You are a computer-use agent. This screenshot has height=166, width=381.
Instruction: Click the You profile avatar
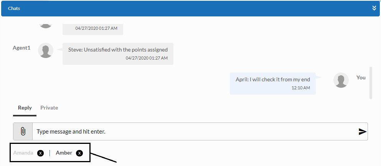[x=341, y=80]
